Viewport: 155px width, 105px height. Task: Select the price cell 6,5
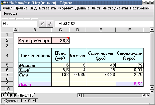pos(60,70)
